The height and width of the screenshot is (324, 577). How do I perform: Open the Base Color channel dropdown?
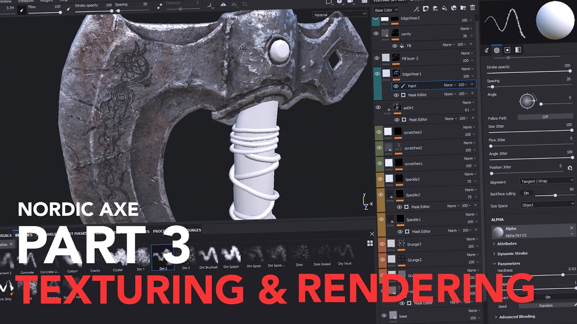coord(386,10)
